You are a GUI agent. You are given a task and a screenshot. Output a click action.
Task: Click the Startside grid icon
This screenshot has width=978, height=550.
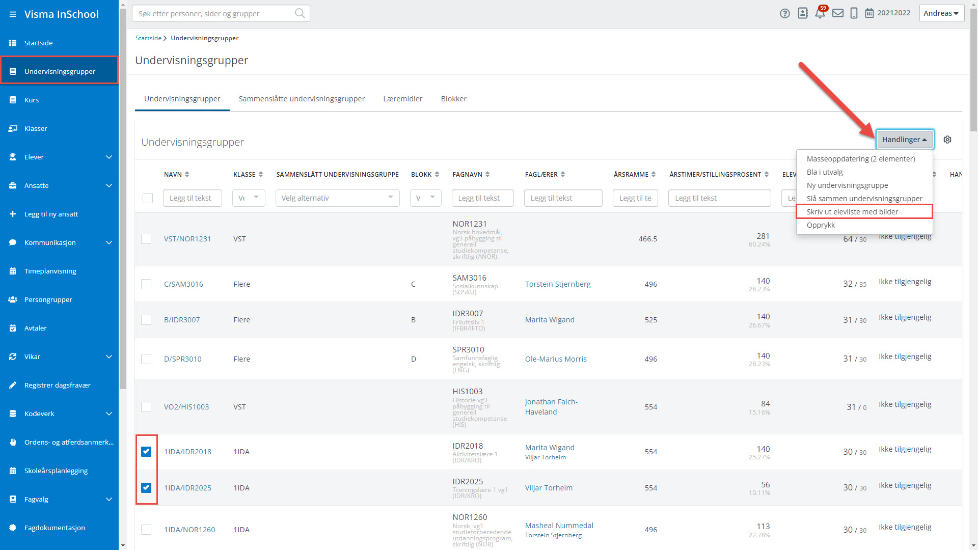point(13,43)
